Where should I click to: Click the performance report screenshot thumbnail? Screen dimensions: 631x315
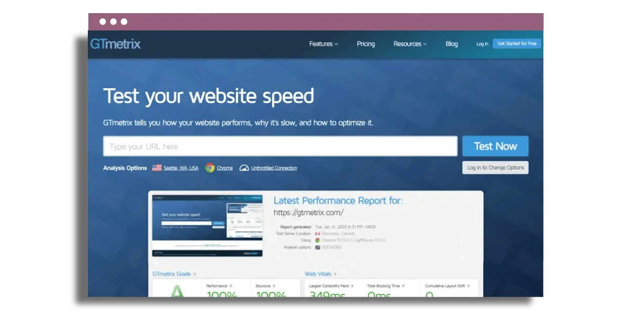207,223
